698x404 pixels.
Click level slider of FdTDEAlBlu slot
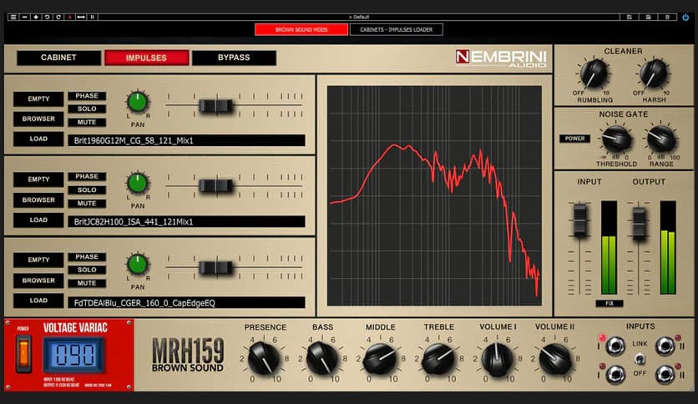[x=216, y=267]
